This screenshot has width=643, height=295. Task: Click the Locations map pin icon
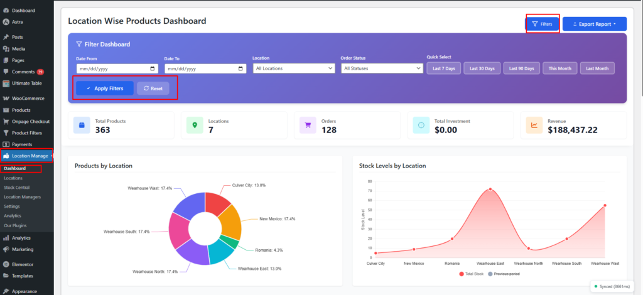[x=195, y=126]
